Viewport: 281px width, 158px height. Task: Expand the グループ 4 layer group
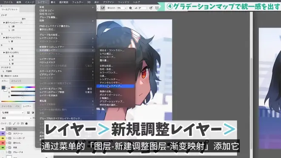[7, 152]
